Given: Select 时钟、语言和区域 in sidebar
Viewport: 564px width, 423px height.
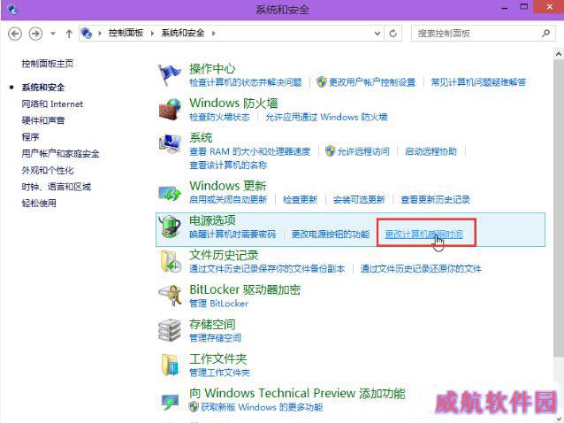Looking at the screenshot, I should [x=56, y=187].
